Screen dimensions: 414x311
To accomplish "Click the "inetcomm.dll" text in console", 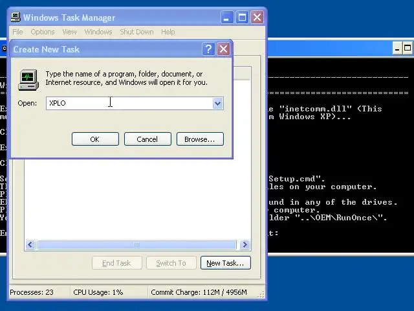I will click(316, 109).
